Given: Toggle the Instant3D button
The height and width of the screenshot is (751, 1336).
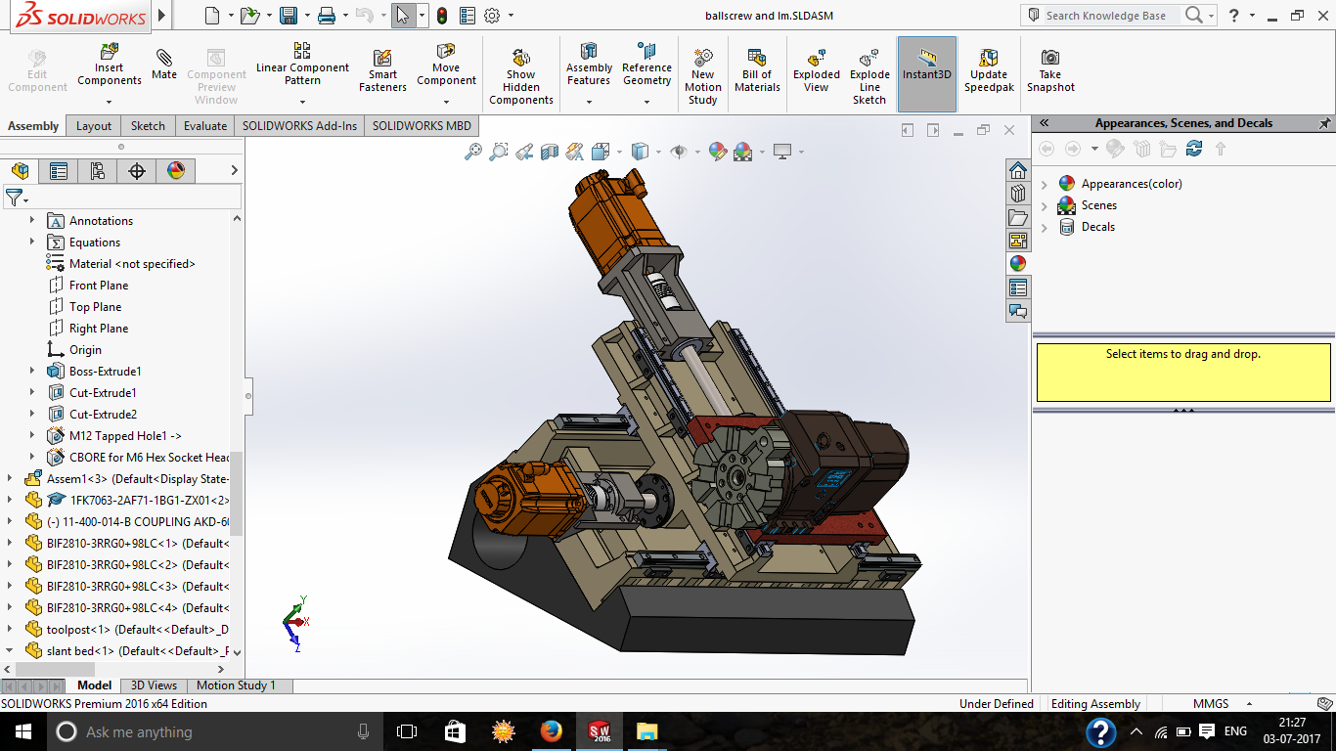Looking at the screenshot, I should pos(927,74).
